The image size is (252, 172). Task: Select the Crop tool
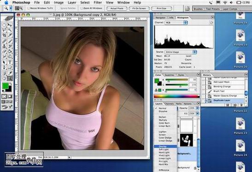pos(4,35)
